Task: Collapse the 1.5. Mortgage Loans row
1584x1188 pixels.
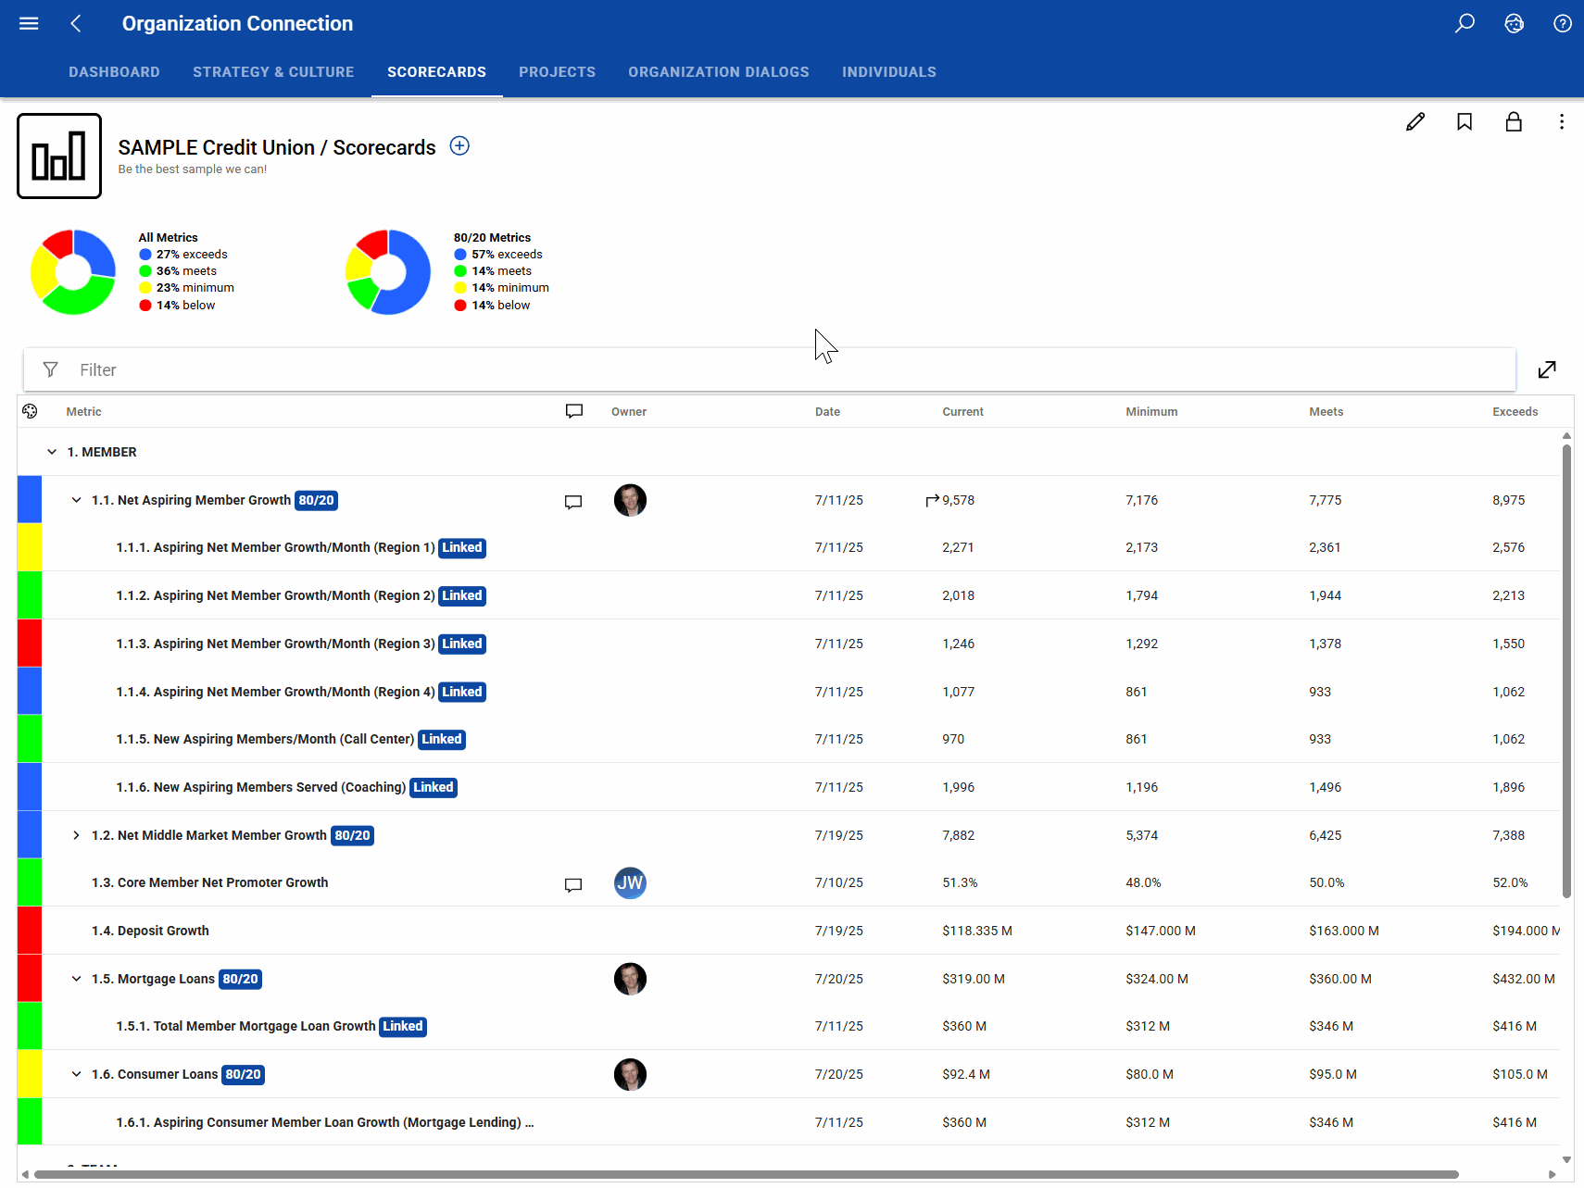Action: pos(76,979)
